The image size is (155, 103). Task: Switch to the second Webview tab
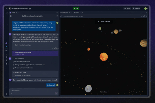coord(75,13)
